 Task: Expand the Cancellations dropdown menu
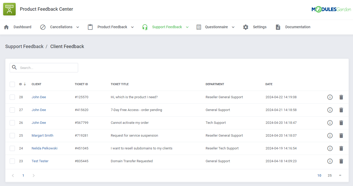pyautogui.click(x=78, y=27)
